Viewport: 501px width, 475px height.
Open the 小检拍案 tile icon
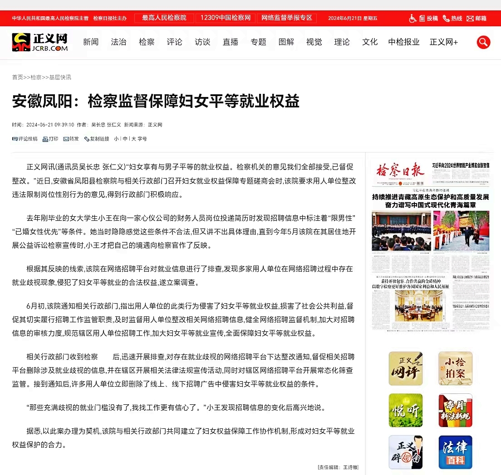(x=455, y=368)
